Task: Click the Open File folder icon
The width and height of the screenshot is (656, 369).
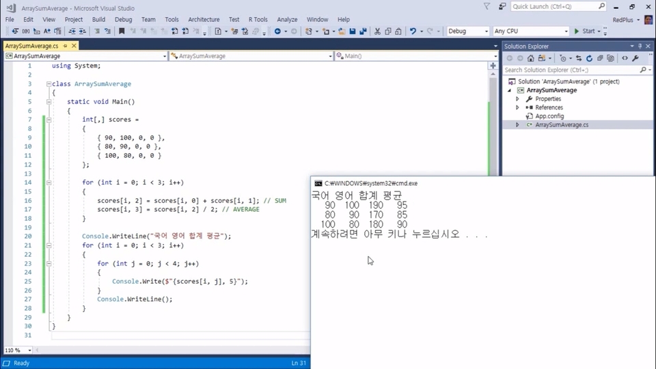Action: 342,31
